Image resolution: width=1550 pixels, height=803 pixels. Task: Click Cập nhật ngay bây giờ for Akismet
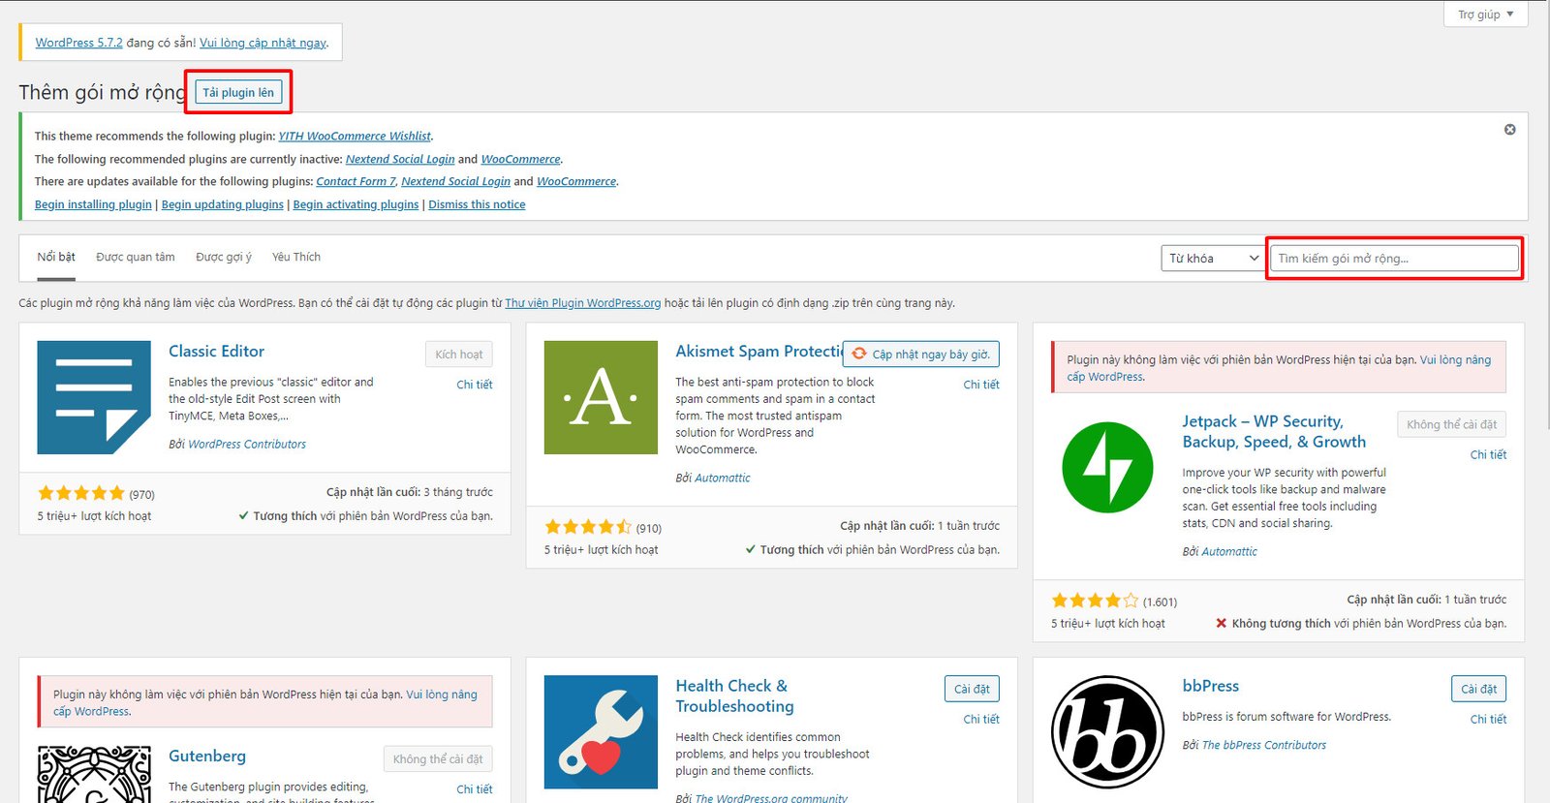pyautogui.click(x=921, y=355)
